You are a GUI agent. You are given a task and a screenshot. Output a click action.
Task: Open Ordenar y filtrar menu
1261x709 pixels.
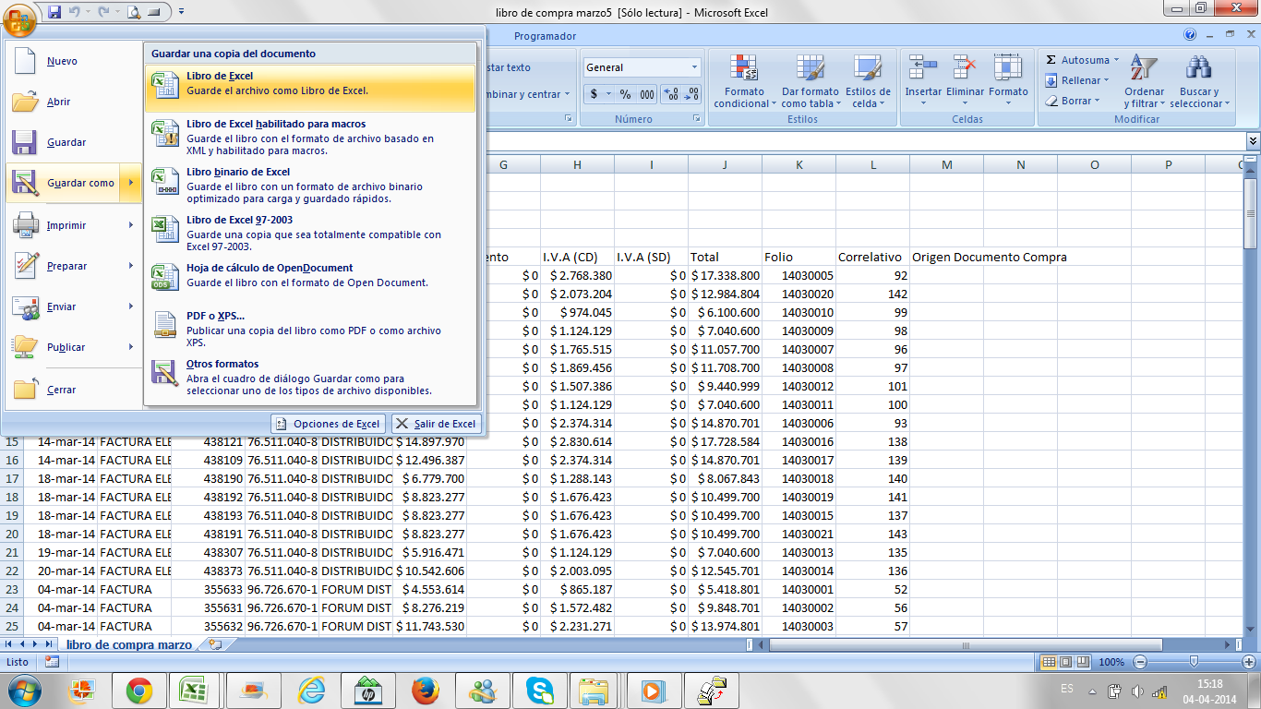click(1144, 81)
